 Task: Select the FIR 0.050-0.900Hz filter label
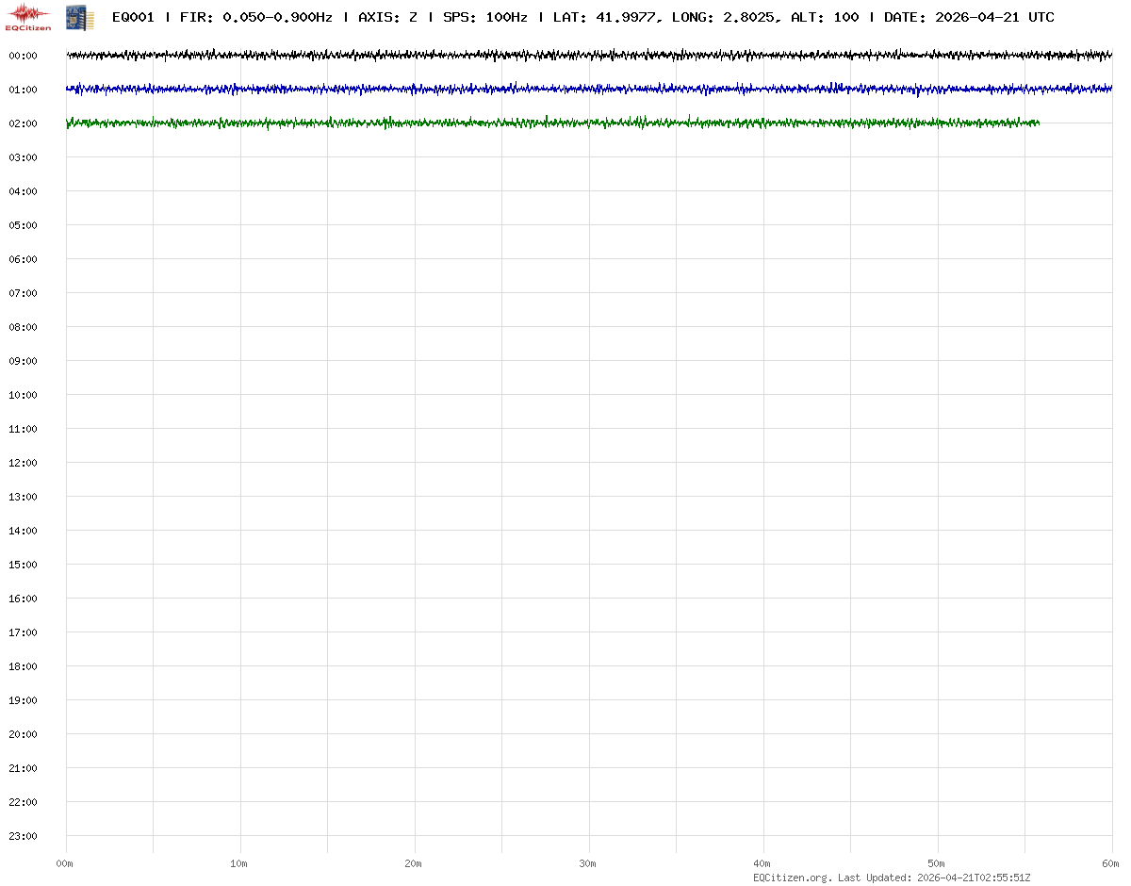(255, 17)
